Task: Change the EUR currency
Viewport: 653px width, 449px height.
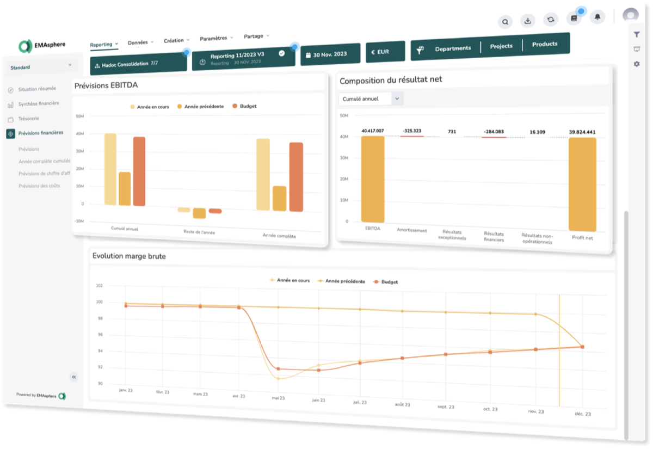Action: [385, 52]
